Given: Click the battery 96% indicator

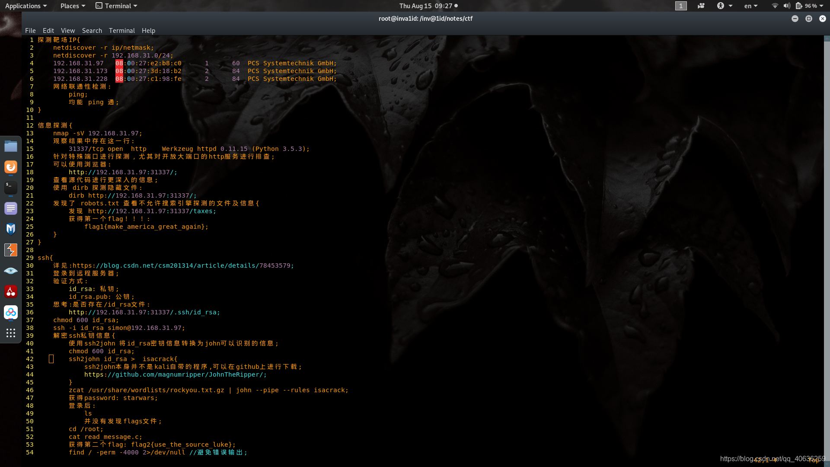Looking at the screenshot, I should tap(807, 6).
